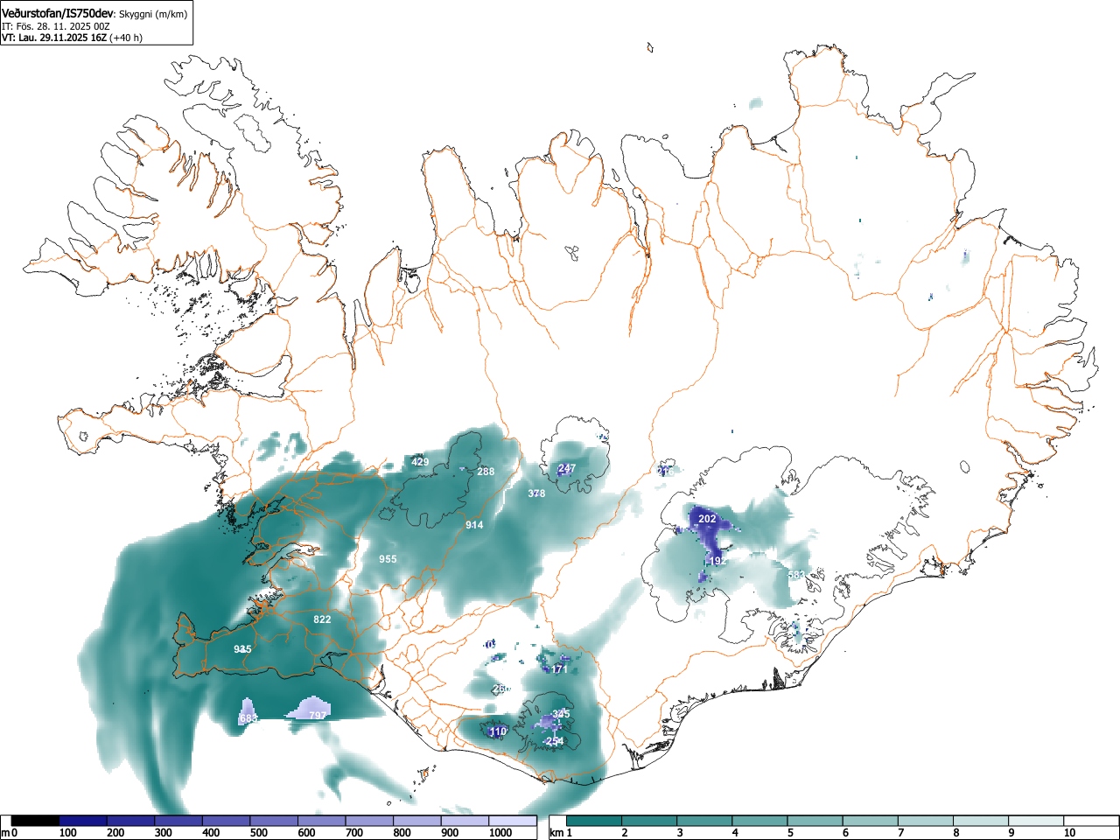Click the 822 visibility value on the map
The height and width of the screenshot is (840, 1120).
click(322, 619)
